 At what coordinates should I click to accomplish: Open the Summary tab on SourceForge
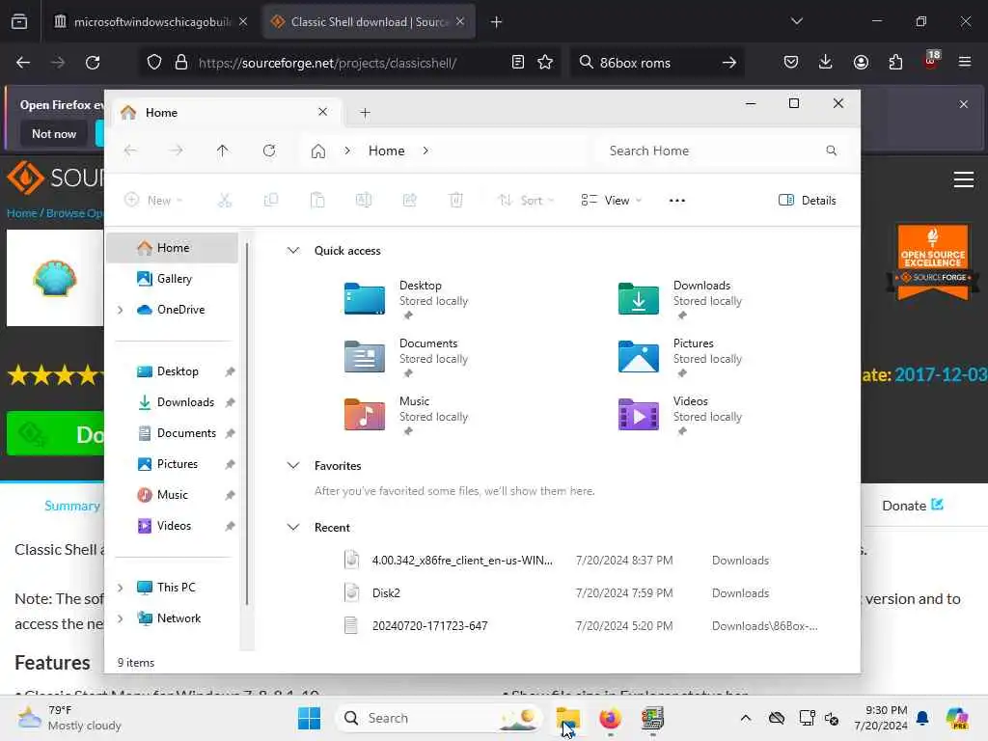71,506
